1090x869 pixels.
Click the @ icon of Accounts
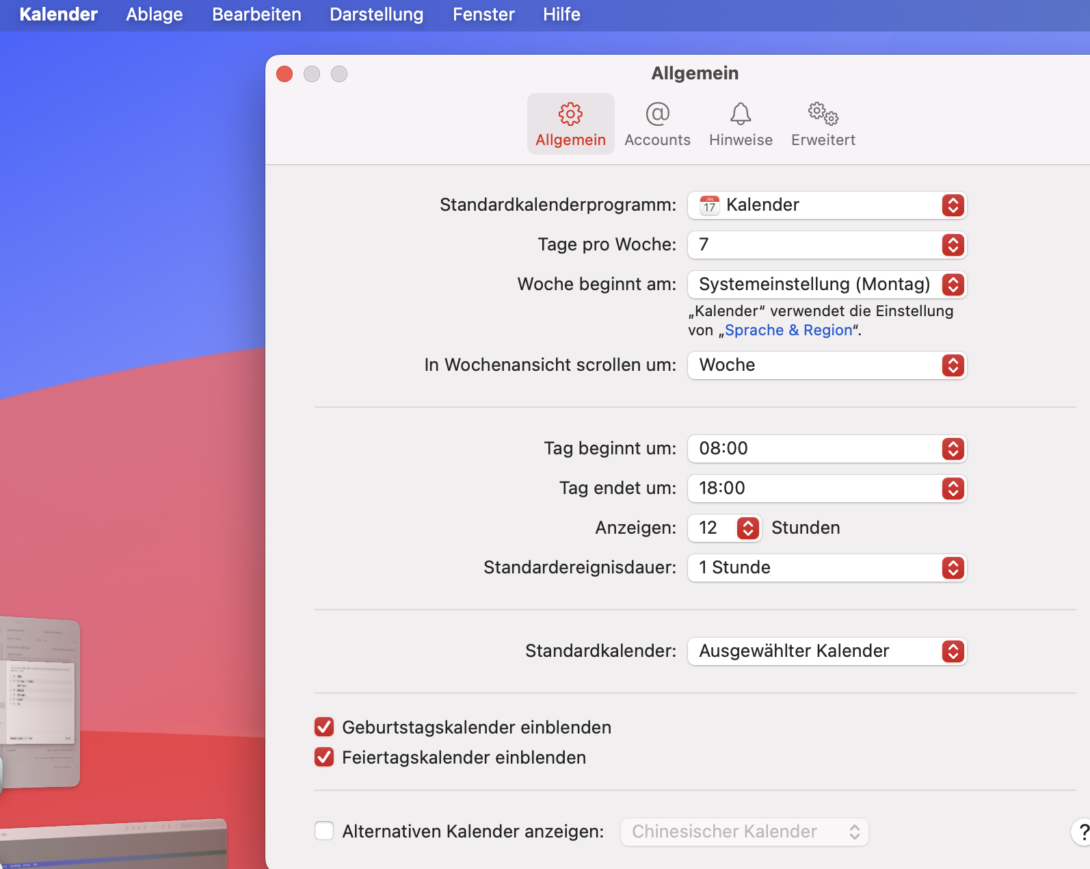pos(657,114)
